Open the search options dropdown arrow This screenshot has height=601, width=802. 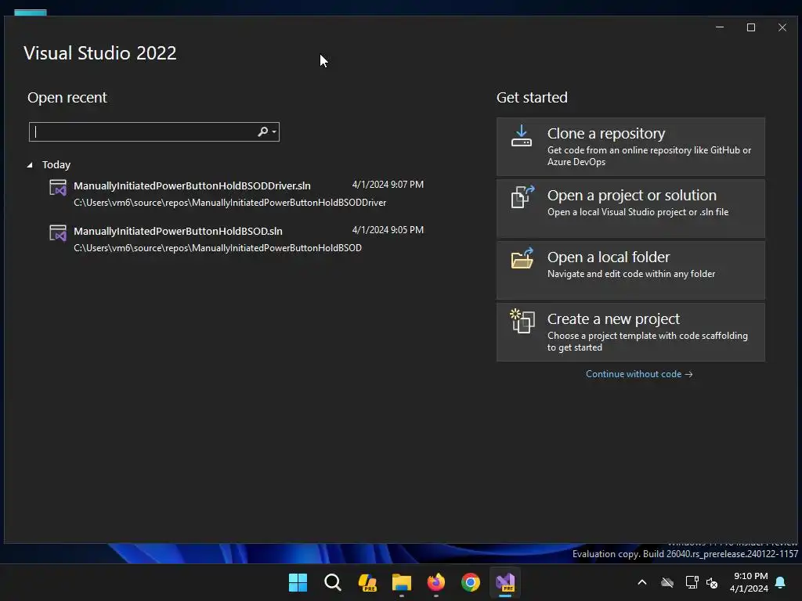tap(274, 131)
